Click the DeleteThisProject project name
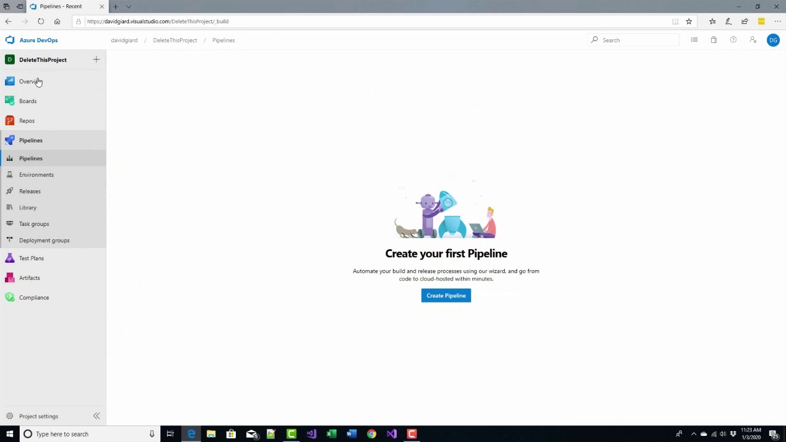Screen dimensions: 786x442 [x=43, y=60]
